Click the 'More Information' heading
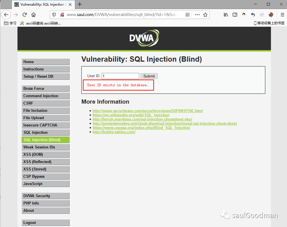The height and width of the screenshot is (227, 287). (105, 102)
